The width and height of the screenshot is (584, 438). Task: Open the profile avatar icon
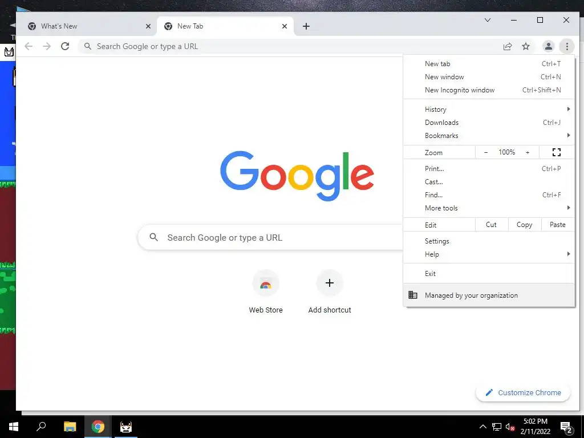[x=548, y=46]
